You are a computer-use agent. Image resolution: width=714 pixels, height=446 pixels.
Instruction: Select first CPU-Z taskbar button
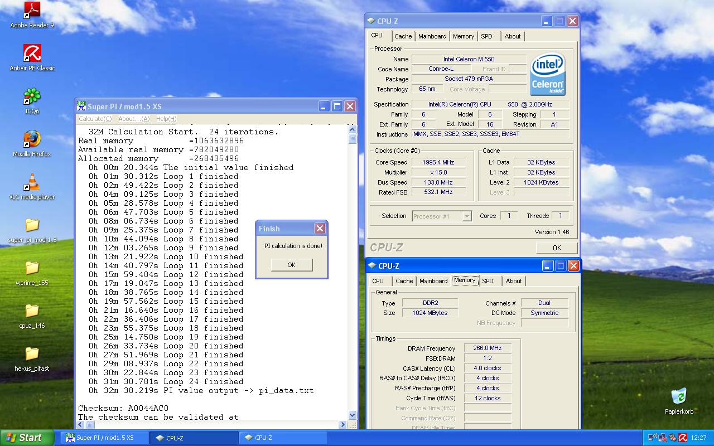pyautogui.click(x=195, y=438)
